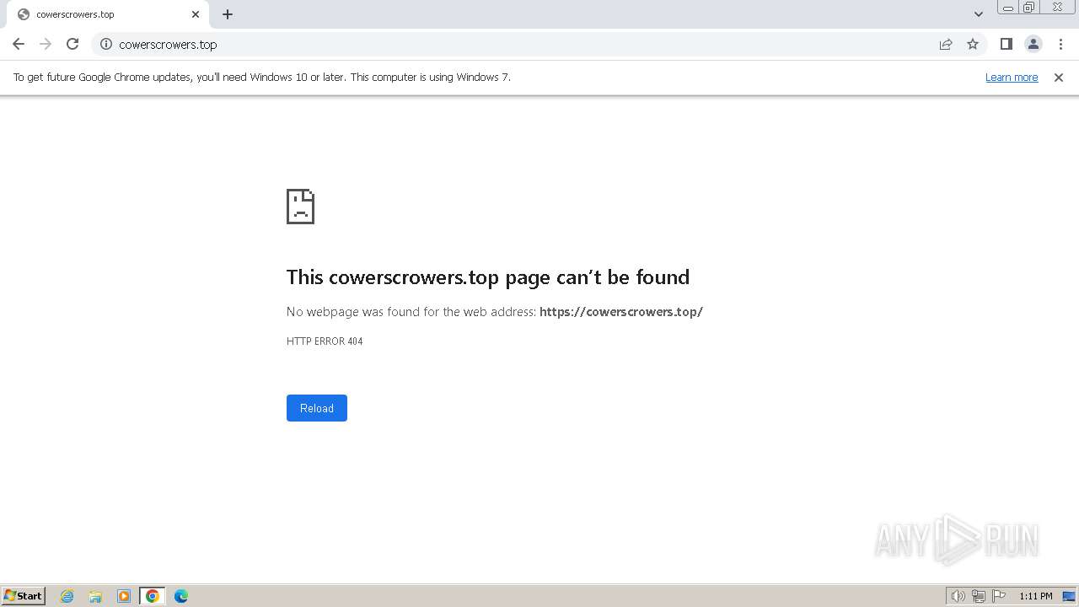The image size is (1079, 607).
Task: Open a new tab with plus button
Action: [228, 14]
